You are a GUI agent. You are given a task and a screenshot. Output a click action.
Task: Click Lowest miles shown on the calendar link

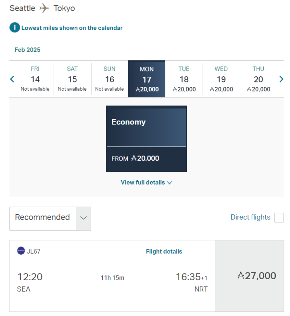[x=72, y=28]
